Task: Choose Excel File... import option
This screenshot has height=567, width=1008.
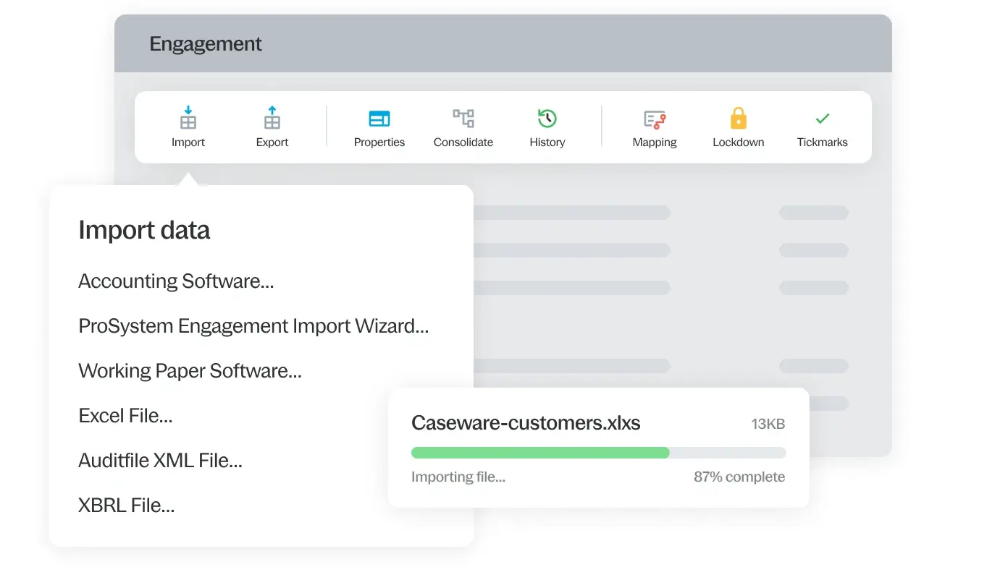Action: 125,416
